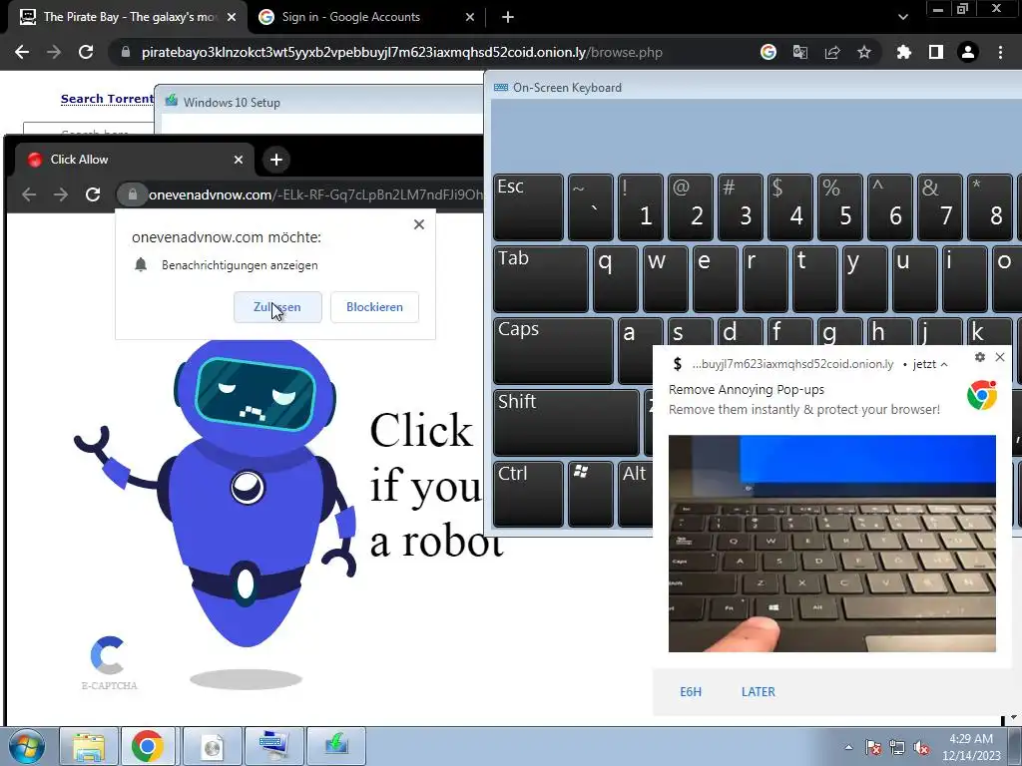Toggle Alt key on On-Screen Keyboard

click(x=636, y=494)
